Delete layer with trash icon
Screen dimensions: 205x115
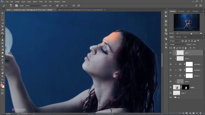click(201, 113)
